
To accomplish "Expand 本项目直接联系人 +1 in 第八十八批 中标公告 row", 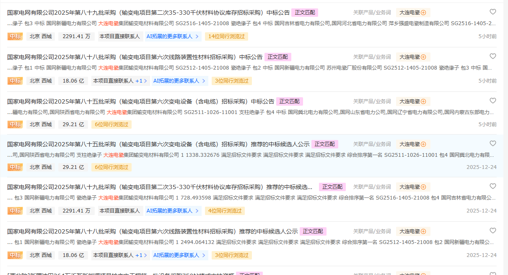I will pos(120,81).
